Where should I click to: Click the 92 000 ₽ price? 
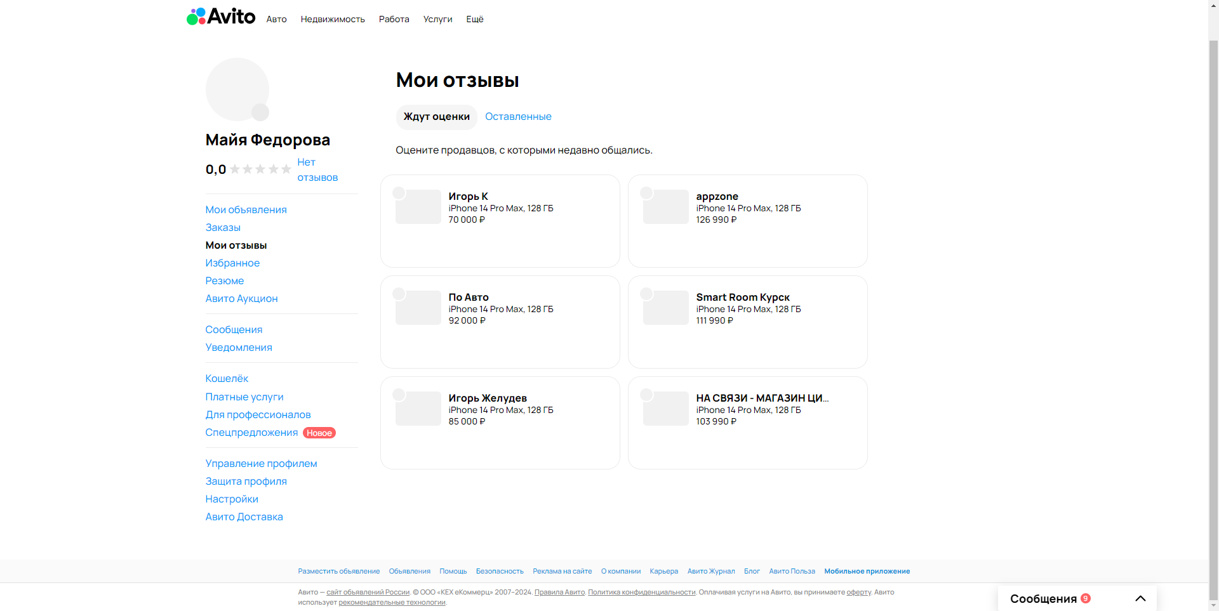(467, 321)
